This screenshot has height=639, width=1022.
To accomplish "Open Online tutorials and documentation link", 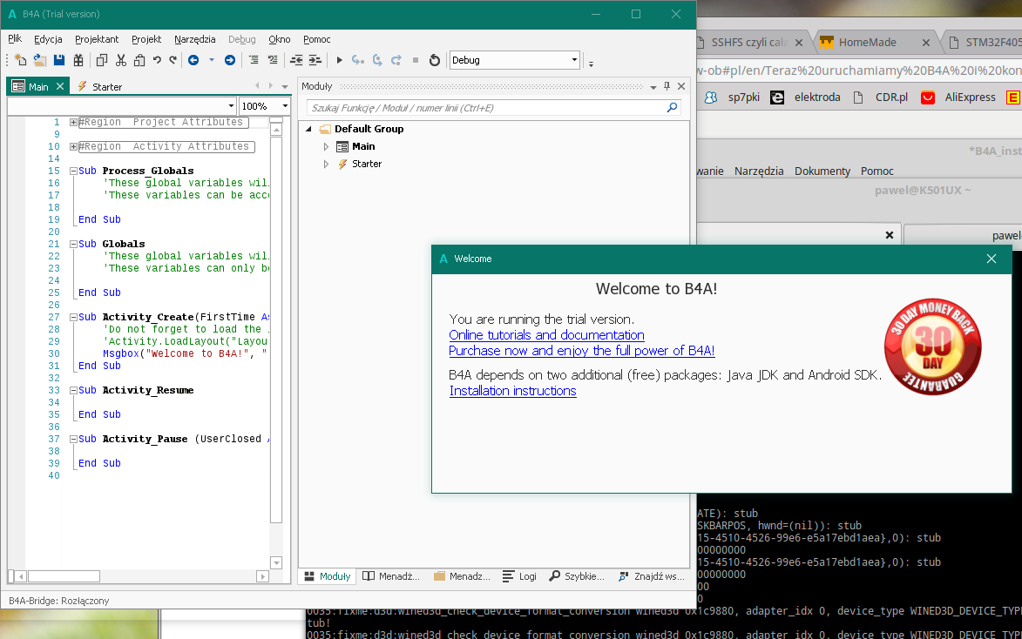I will (546, 335).
